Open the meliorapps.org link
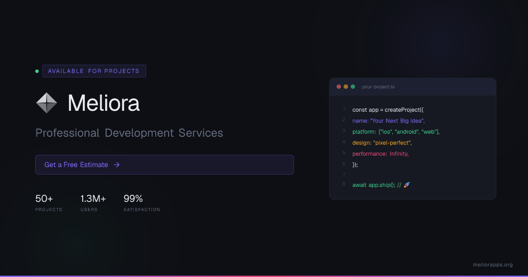Image resolution: width=528 pixels, height=277 pixels. click(x=493, y=265)
